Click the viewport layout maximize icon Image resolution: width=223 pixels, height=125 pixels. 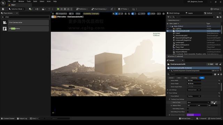[163, 14]
